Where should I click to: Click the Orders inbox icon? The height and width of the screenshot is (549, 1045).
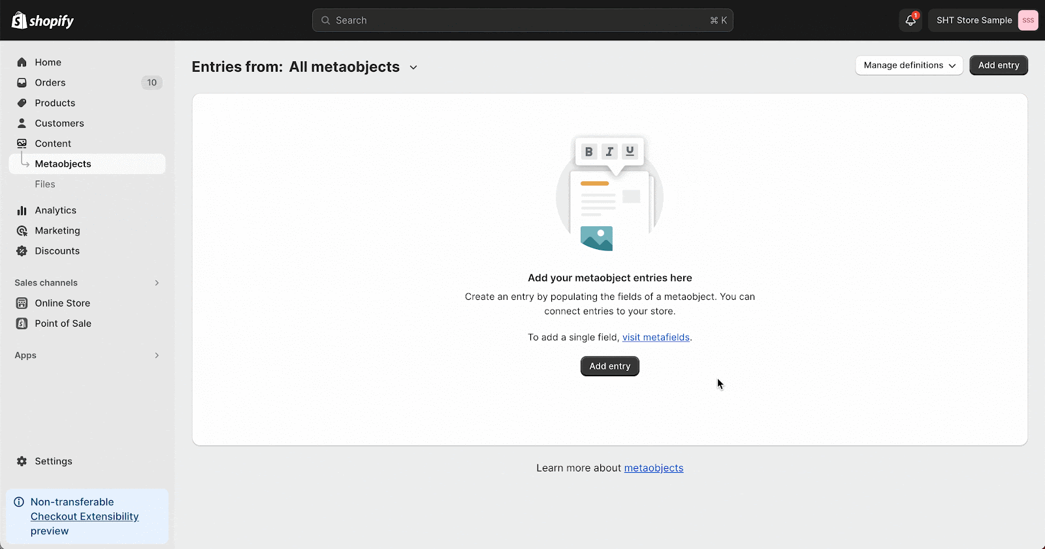[22, 83]
